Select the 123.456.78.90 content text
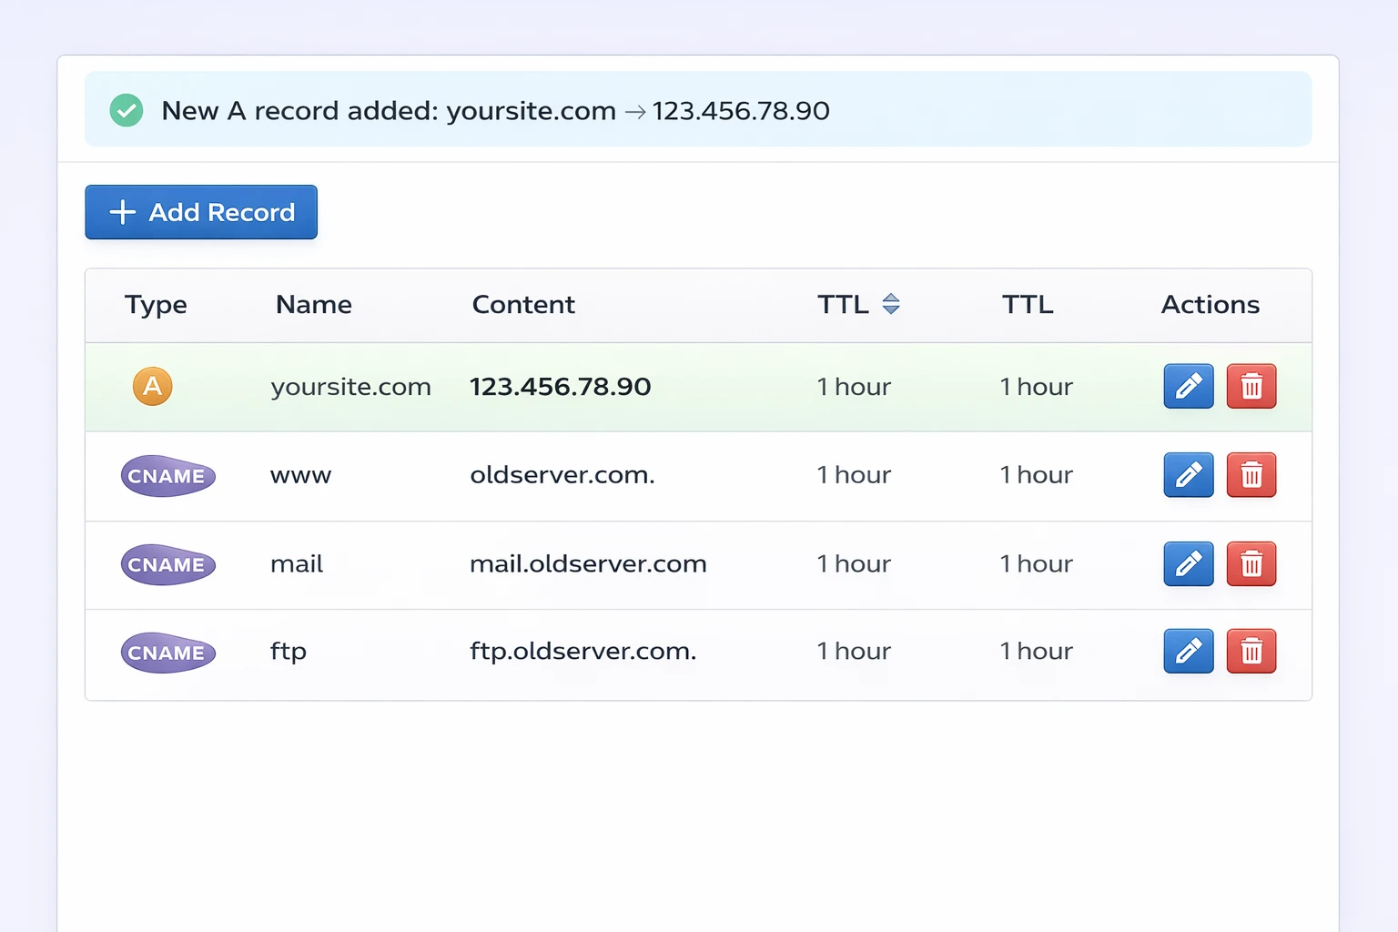 (x=560, y=386)
